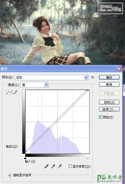Pick the gray point eyedropper
The width and height of the screenshot is (125, 184).
point(53,166)
